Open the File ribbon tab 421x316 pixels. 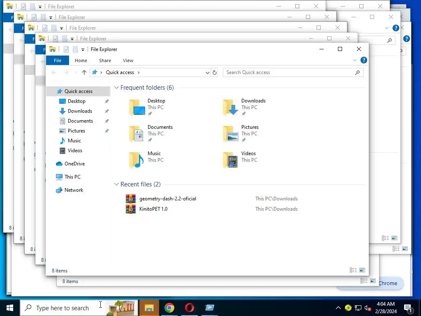point(58,60)
